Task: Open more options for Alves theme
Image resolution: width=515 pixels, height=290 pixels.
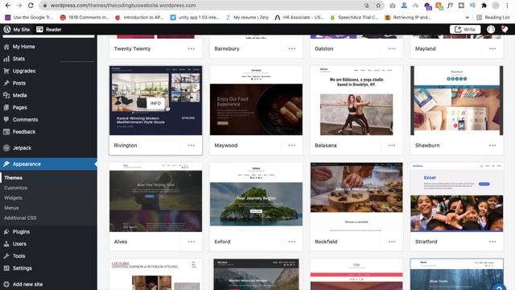Action: [x=192, y=242]
